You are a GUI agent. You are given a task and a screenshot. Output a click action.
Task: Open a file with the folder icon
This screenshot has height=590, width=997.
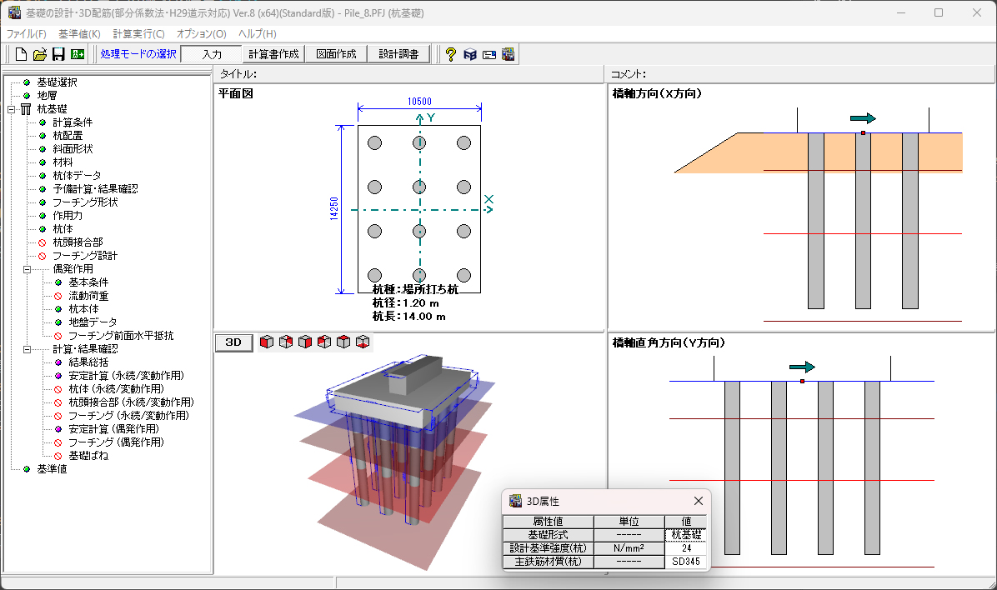[x=40, y=54]
